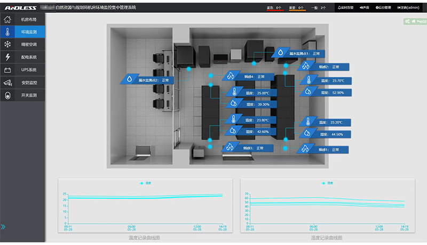The width and height of the screenshot is (427, 245).
Task: Click the 重要 important alarm counter
Action: click(x=297, y=8)
